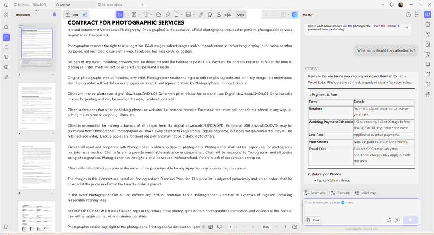Select page 3 thumbnail
This screenshot has width=434, height=235.
pos(37,165)
